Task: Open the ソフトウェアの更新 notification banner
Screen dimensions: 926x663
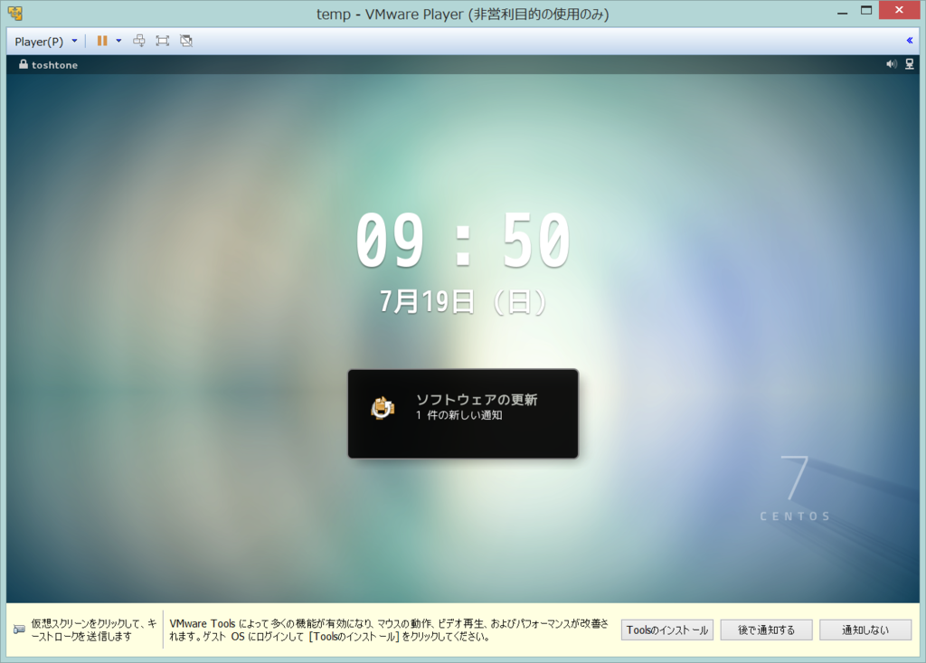Action: 463,412
